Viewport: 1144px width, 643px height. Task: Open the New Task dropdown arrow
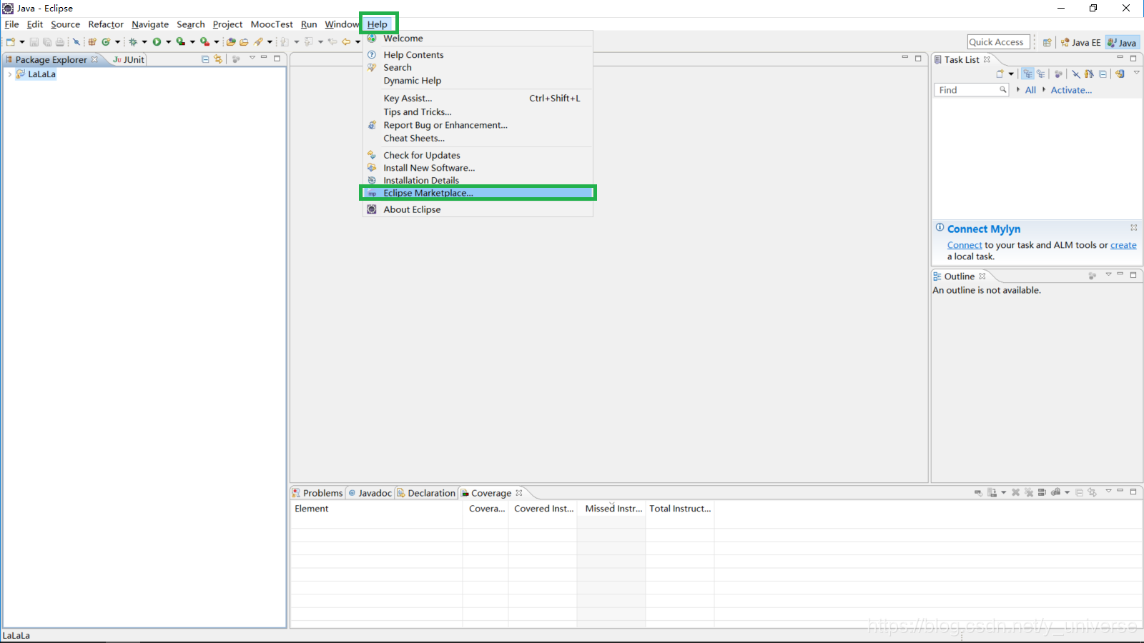point(1011,74)
